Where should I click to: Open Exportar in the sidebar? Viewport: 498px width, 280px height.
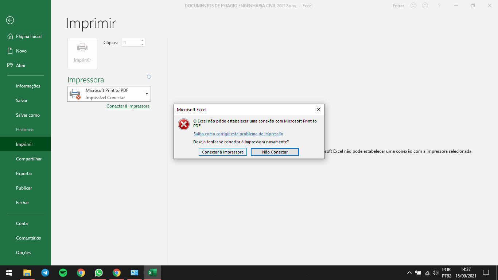point(26,174)
